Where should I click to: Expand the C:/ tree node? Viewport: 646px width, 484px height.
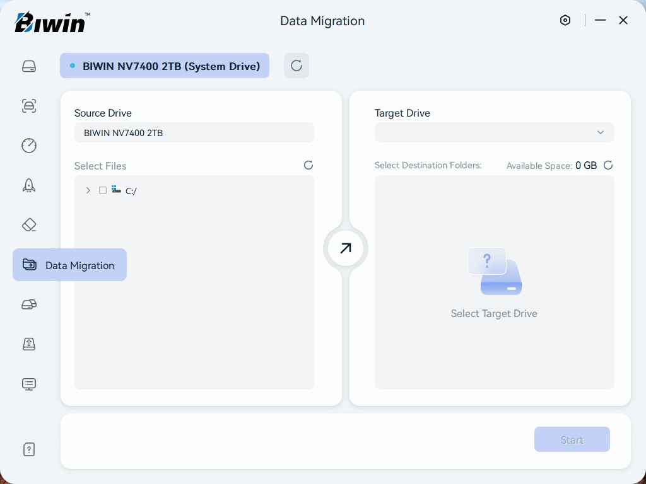click(88, 190)
